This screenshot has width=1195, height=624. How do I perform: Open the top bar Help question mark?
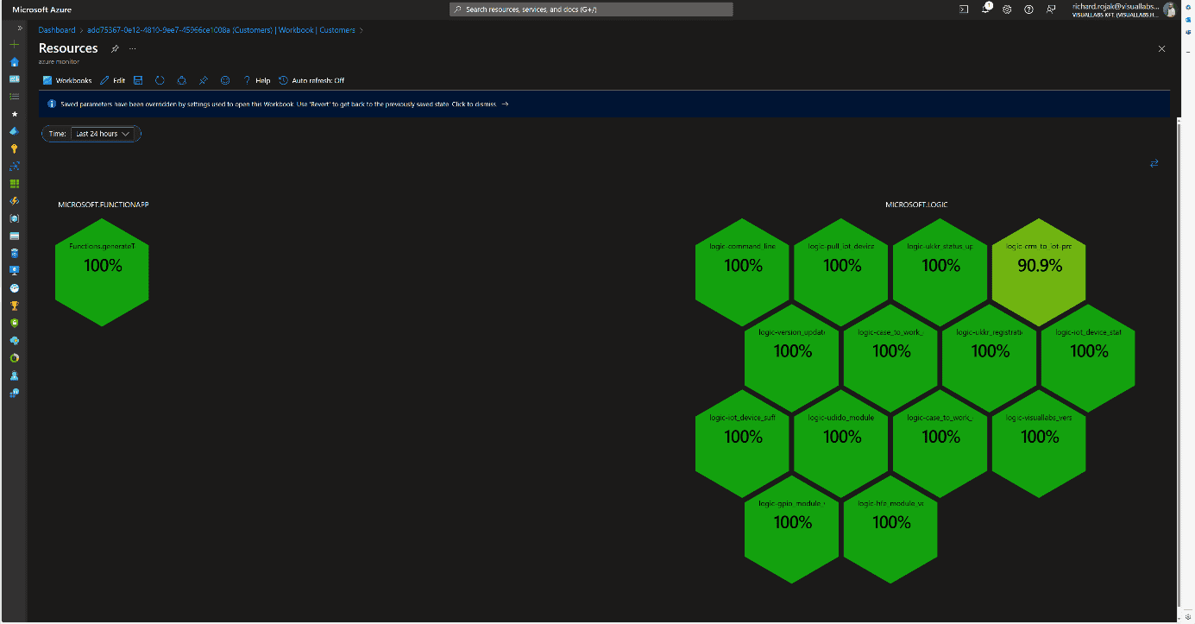[x=1028, y=9]
